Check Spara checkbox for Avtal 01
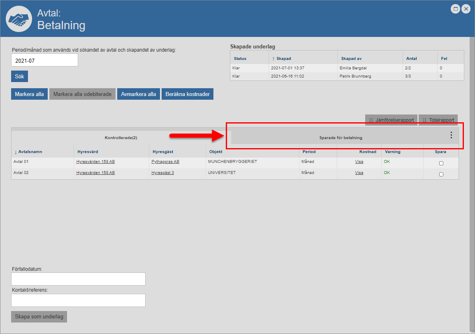This screenshot has height=334, width=475. tap(441, 163)
